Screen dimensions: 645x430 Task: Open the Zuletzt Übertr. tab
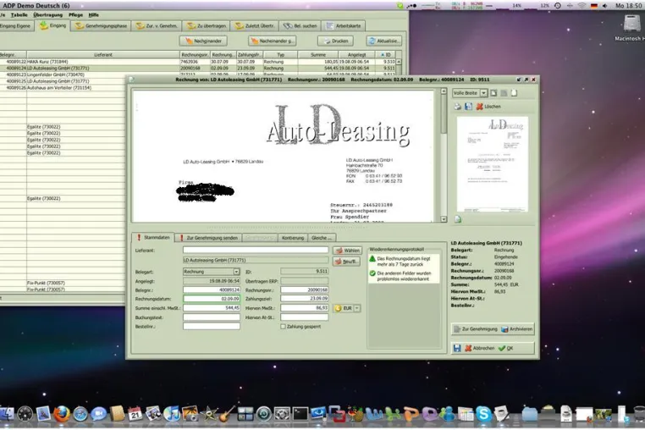[255, 26]
